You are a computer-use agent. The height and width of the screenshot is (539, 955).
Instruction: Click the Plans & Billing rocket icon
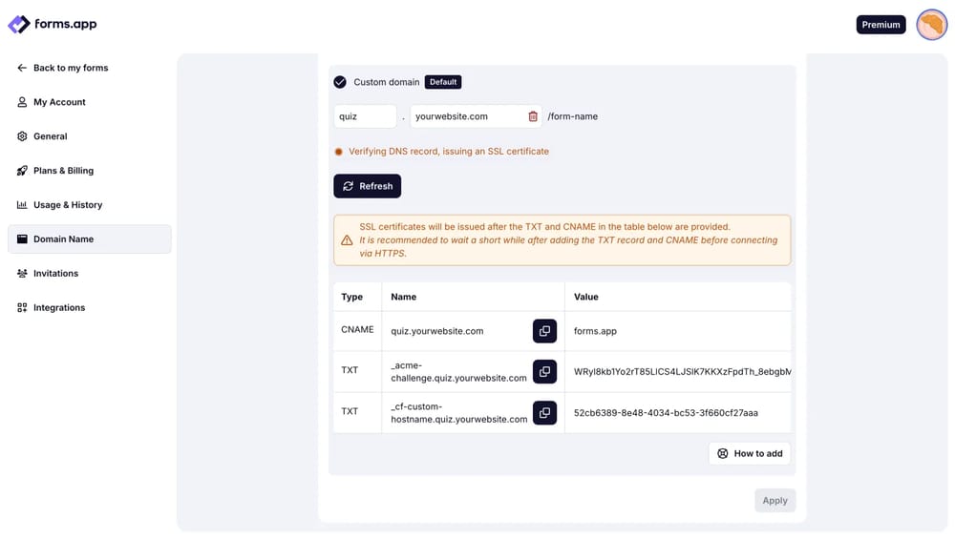click(22, 171)
